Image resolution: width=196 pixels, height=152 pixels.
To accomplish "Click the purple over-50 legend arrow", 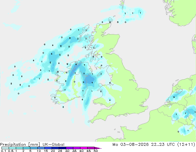I will [x=98, y=148].
